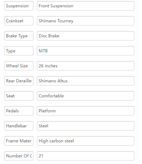Viewport: 142px width, 164px height.
Task: Focus the 26 inches value field
Action: (86, 66)
